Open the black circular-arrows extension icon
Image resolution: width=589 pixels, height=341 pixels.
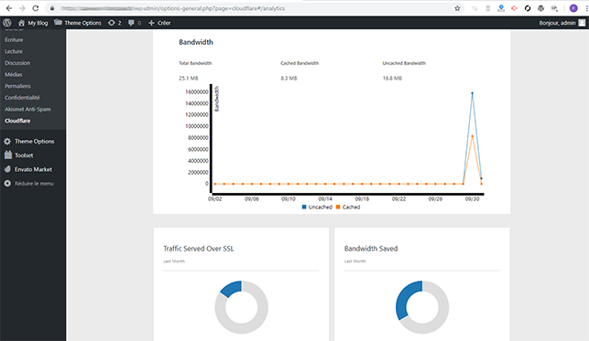tap(528, 8)
